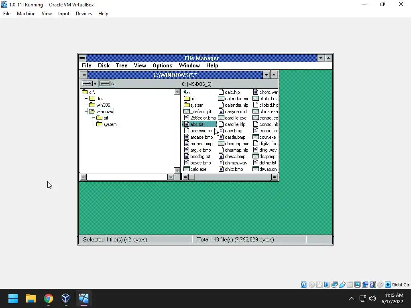Click the c:\ root folder in tree
This screenshot has height=308, width=411.
point(89,92)
